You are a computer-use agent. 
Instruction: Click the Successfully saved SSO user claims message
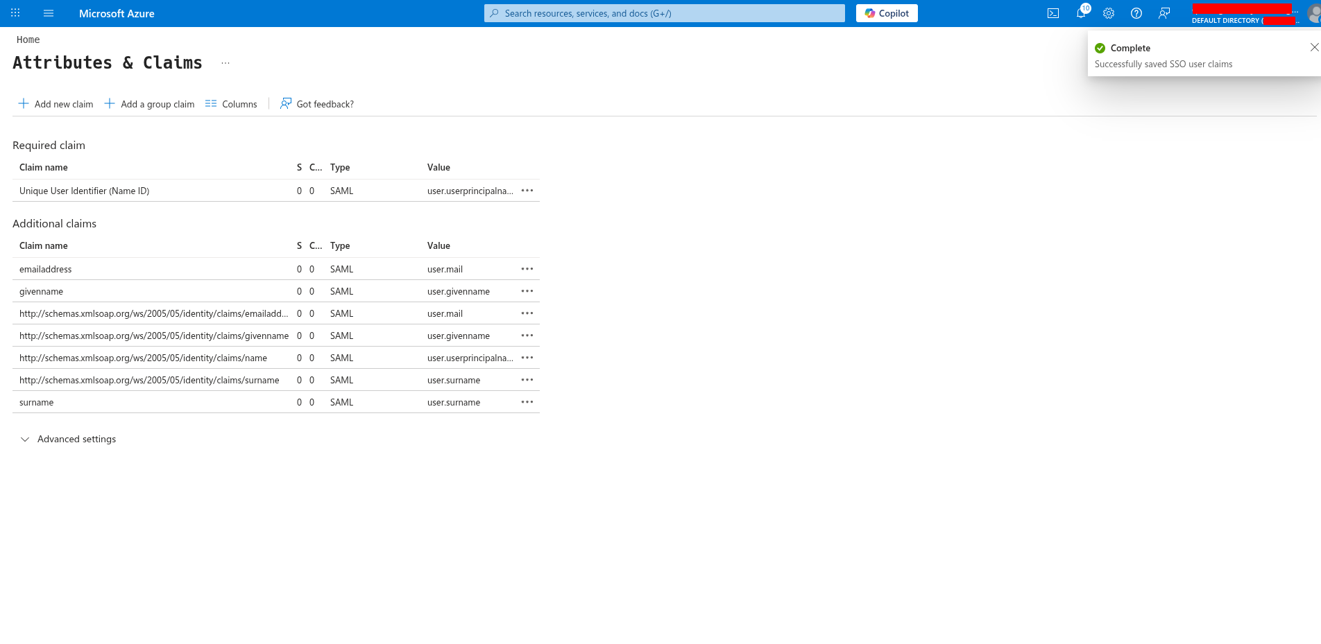[x=1164, y=64]
